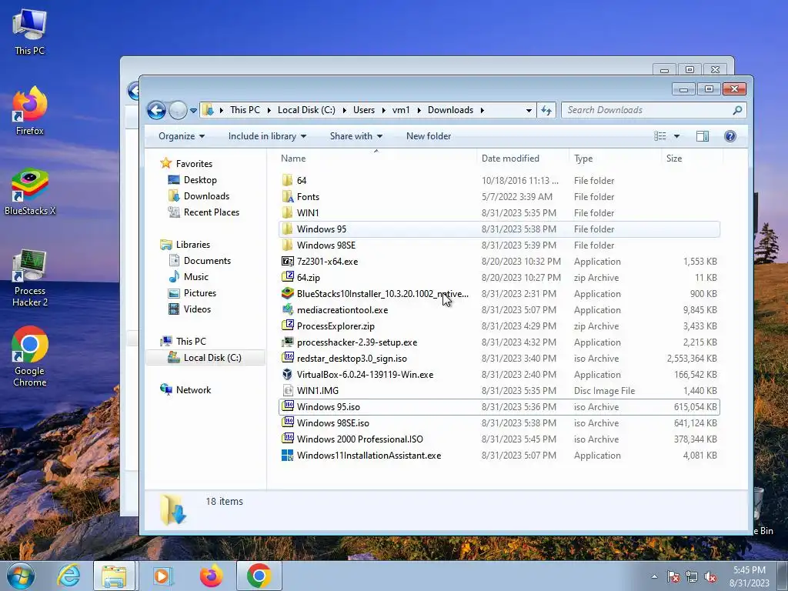Click Users in the address breadcrumb
This screenshot has height=591, width=788.
pos(364,110)
